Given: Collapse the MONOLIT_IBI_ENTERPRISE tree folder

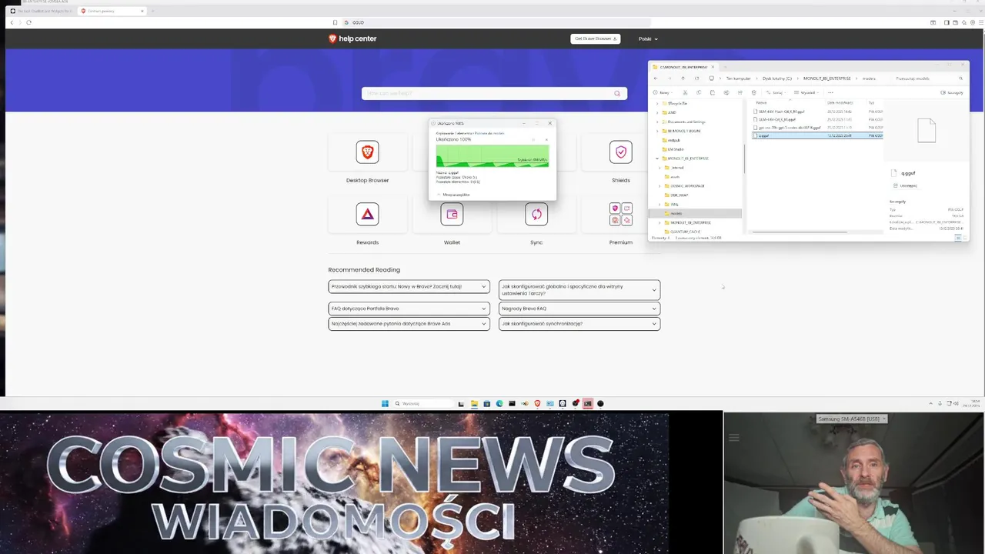Looking at the screenshot, I should (657, 159).
